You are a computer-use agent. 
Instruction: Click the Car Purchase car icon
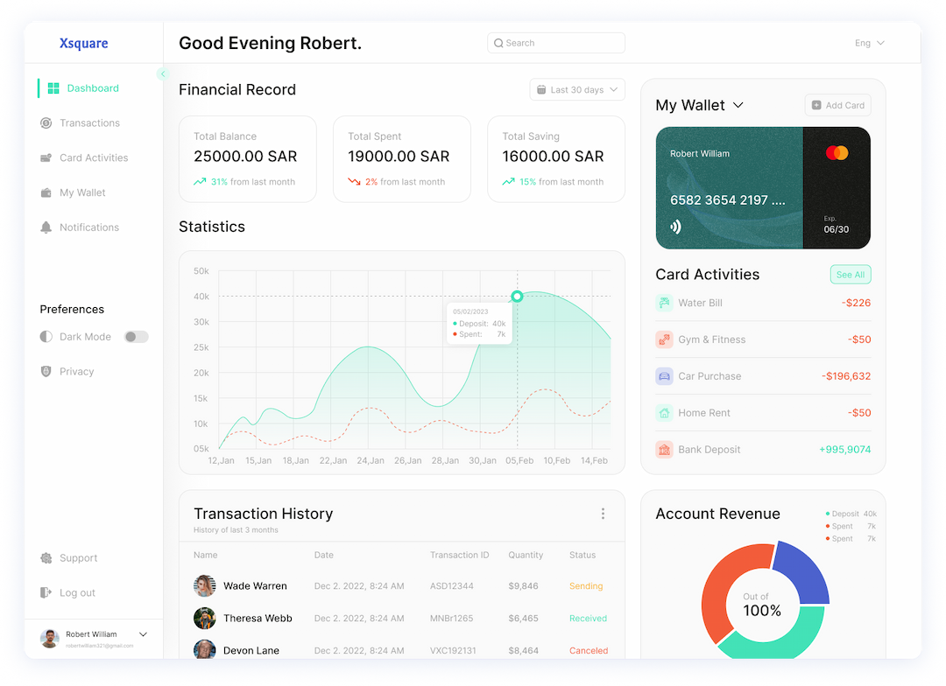[x=664, y=376]
